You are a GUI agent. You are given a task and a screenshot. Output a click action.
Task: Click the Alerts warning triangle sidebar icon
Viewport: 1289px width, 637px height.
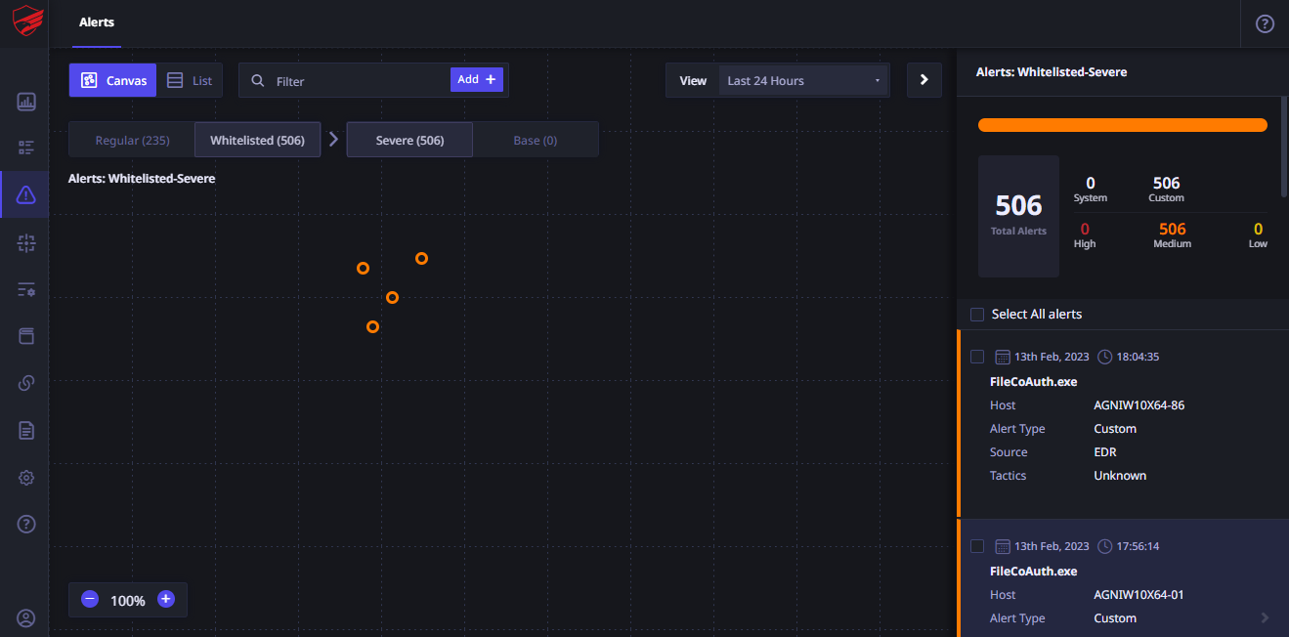click(x=26, y=195)
